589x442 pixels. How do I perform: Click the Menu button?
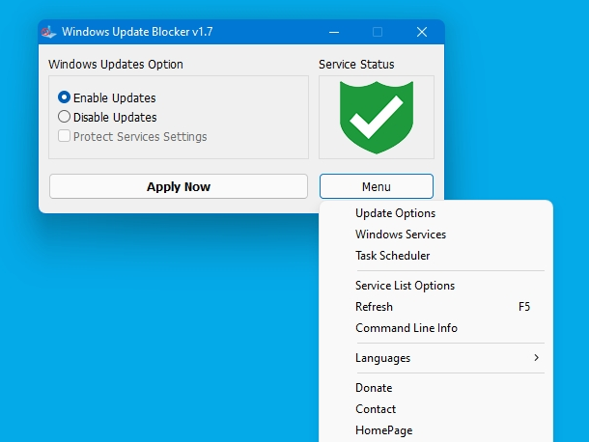coord(376,186)
